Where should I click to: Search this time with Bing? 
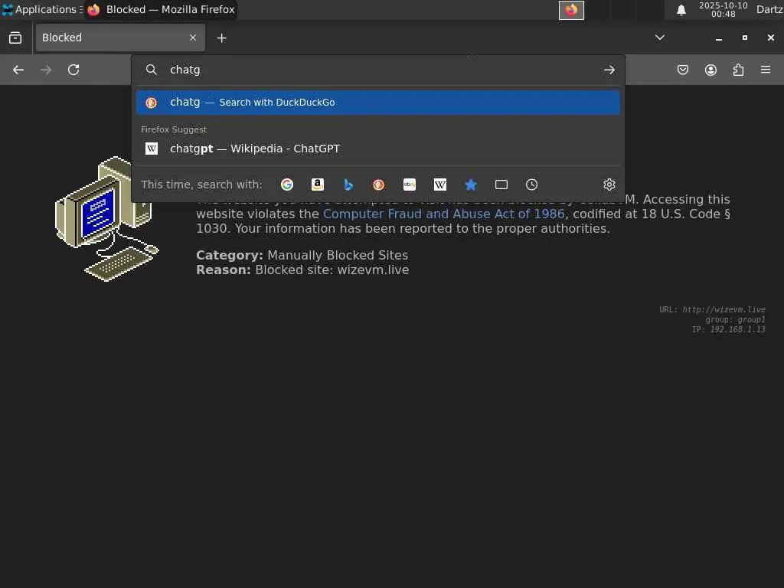click(x=348, y=185)
